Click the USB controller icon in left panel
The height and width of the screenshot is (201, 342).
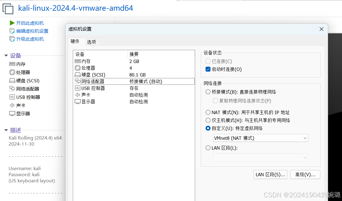(12, 97)
